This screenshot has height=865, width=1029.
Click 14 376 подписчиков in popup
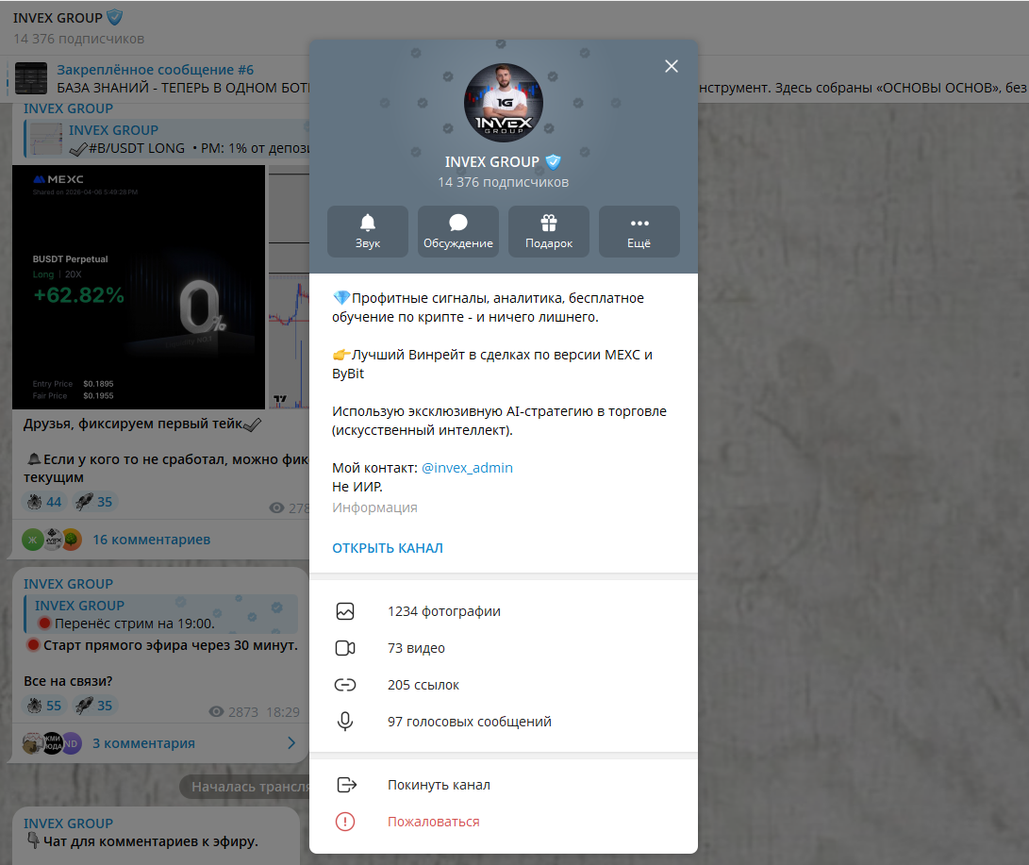coord(504,182)
